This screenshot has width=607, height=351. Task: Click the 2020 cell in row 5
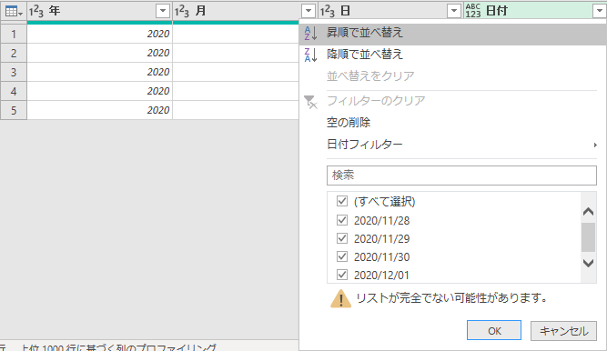point(99,110)
